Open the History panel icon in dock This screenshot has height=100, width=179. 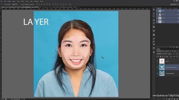(x=154, y=39)
